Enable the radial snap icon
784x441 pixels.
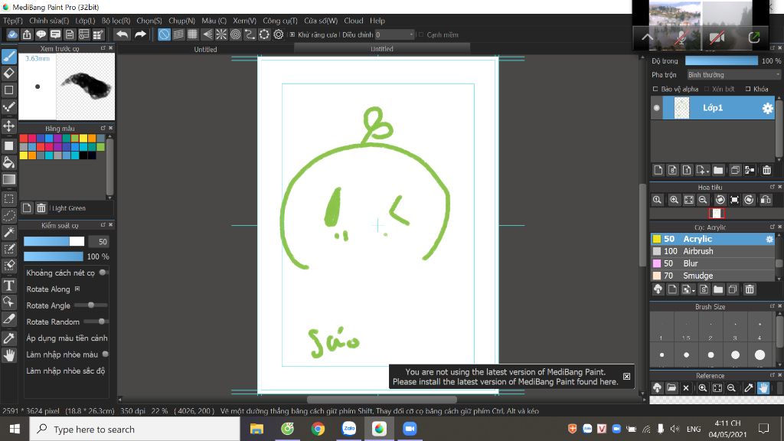coord(221,34)
